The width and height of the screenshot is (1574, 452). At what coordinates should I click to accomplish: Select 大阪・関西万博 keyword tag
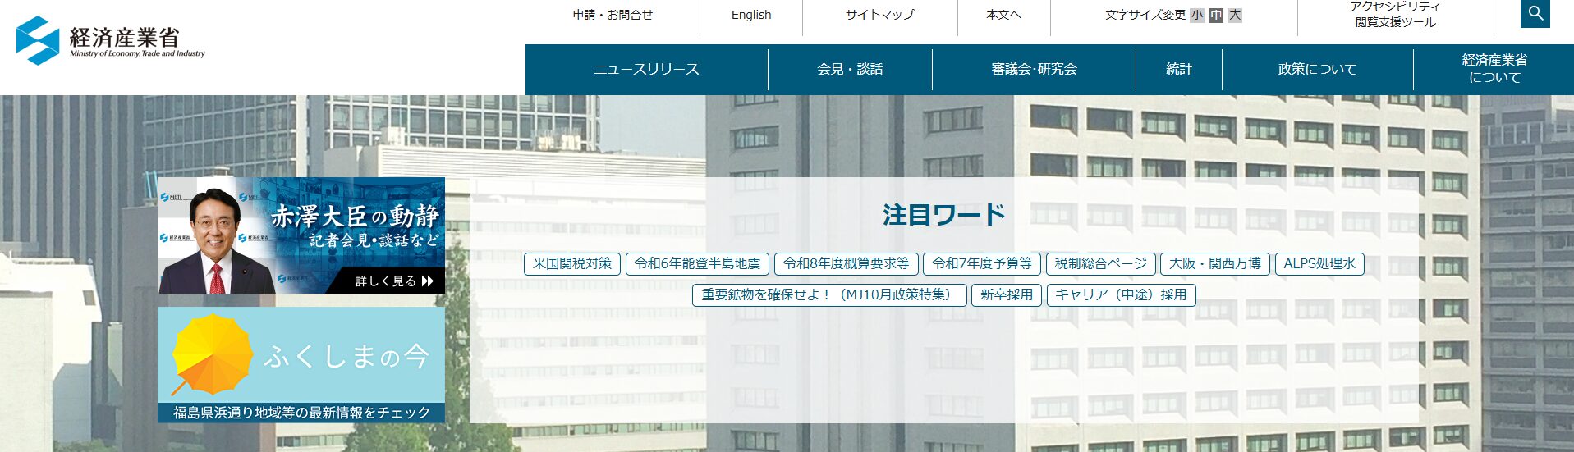coord(1215,263)
